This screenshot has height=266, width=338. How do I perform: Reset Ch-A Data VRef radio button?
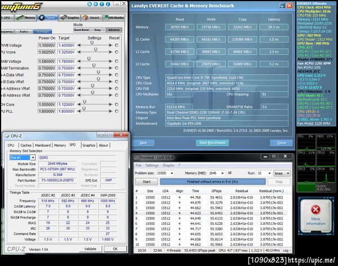coord(117,75)
